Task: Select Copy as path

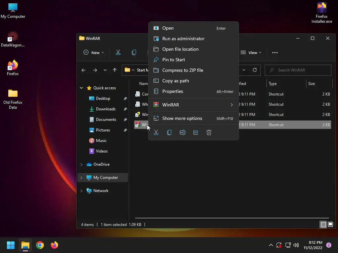Action: (x=193, y=81)
